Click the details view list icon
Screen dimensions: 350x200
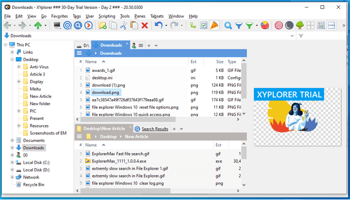click(321, 25)
